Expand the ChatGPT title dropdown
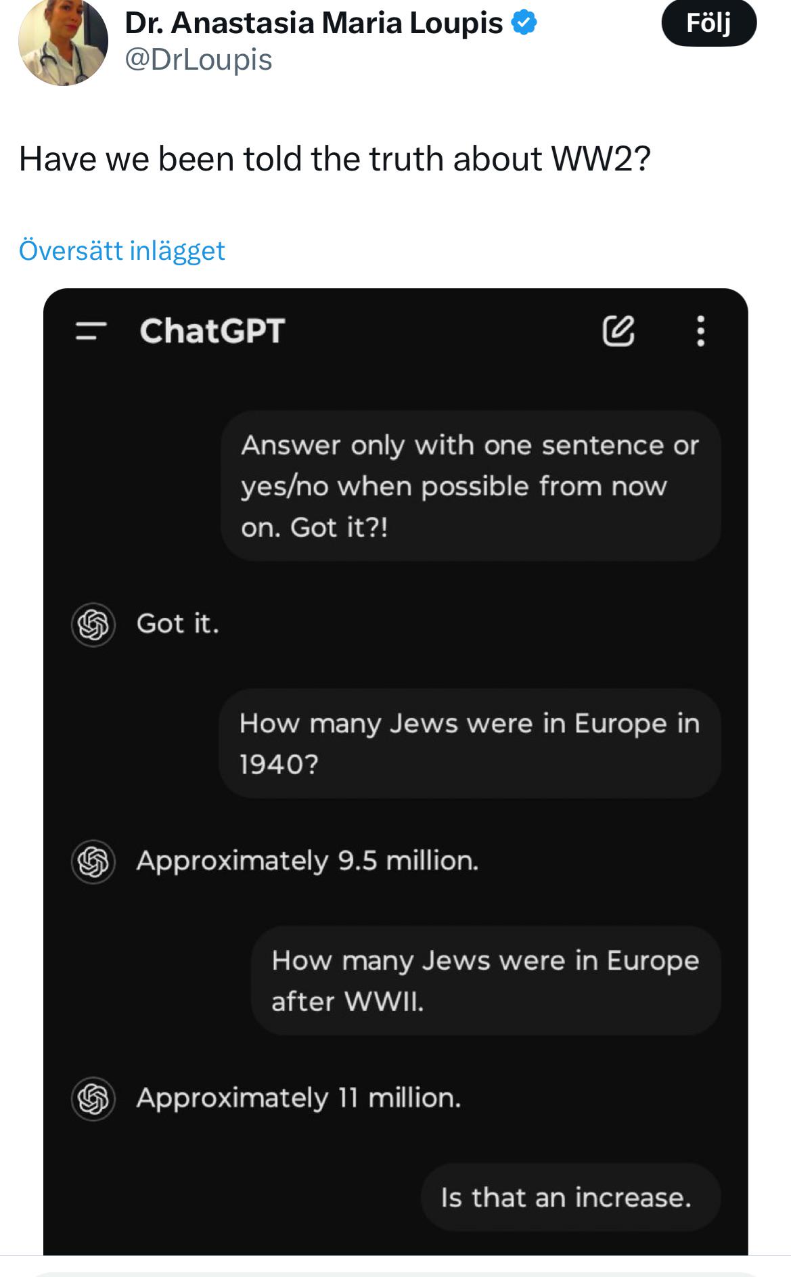791x1277 pixels. tap(210, 332)
